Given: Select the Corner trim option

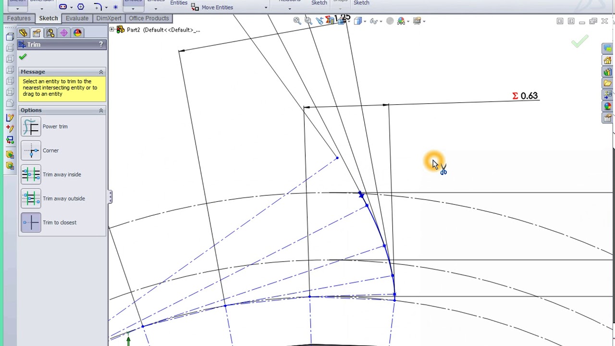Looking at the screenshot, I should coord(31,151).
